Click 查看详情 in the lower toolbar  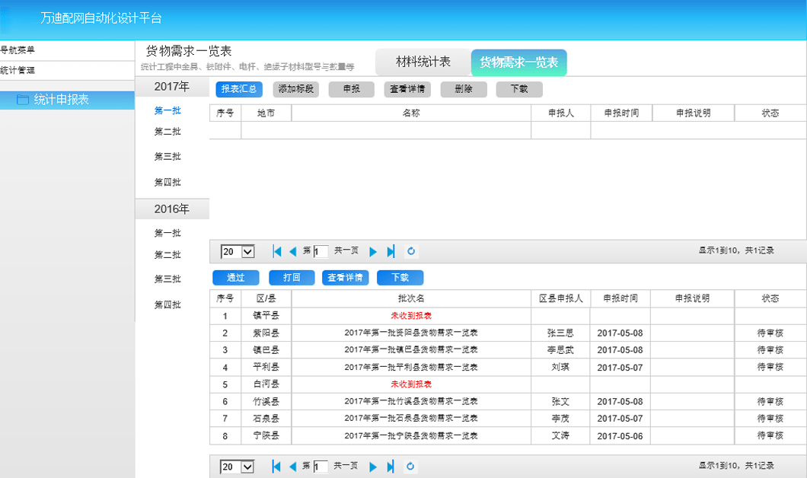tap(346, 278)
